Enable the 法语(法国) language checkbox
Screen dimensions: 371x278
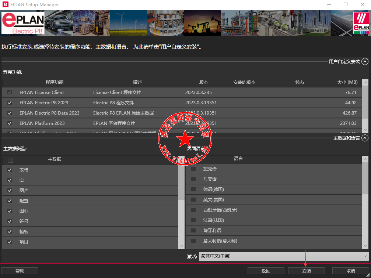coord(193,220)
